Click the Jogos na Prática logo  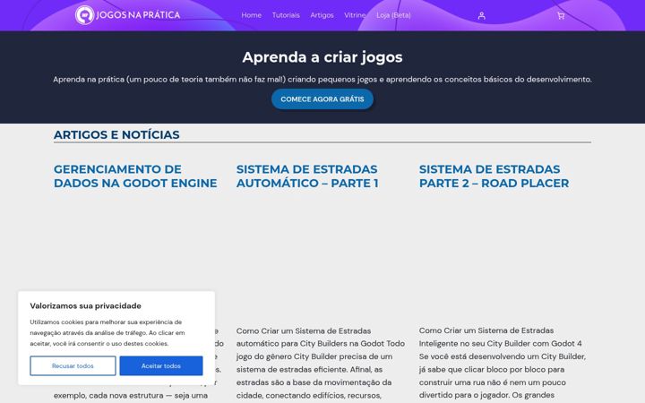127,15
